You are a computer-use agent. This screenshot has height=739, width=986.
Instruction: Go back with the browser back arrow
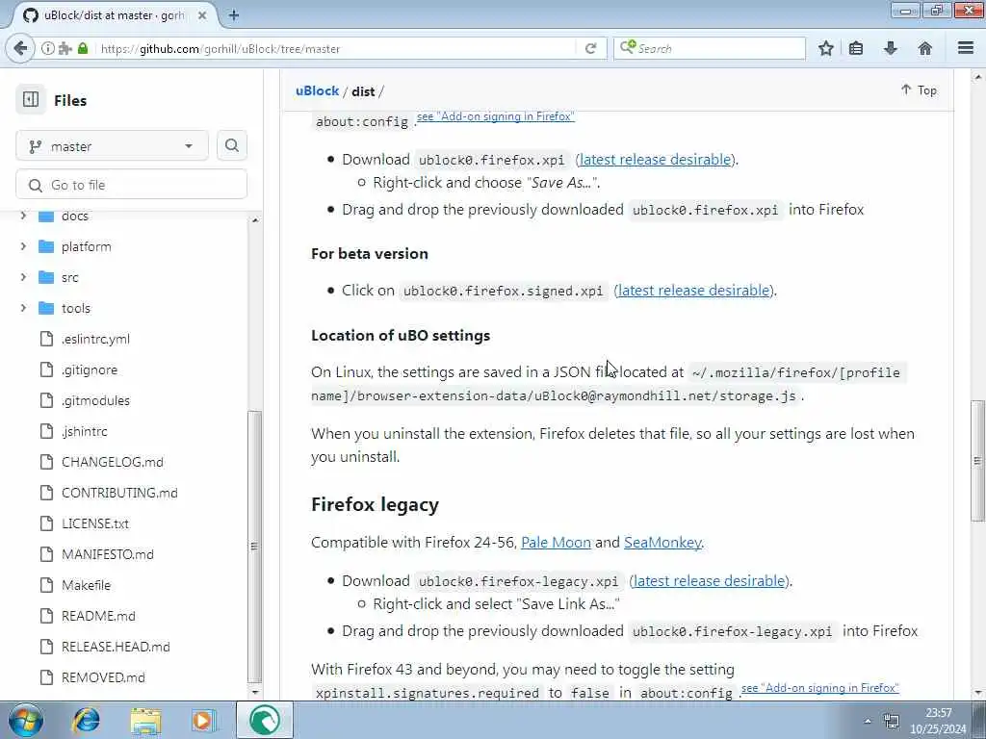20,48
